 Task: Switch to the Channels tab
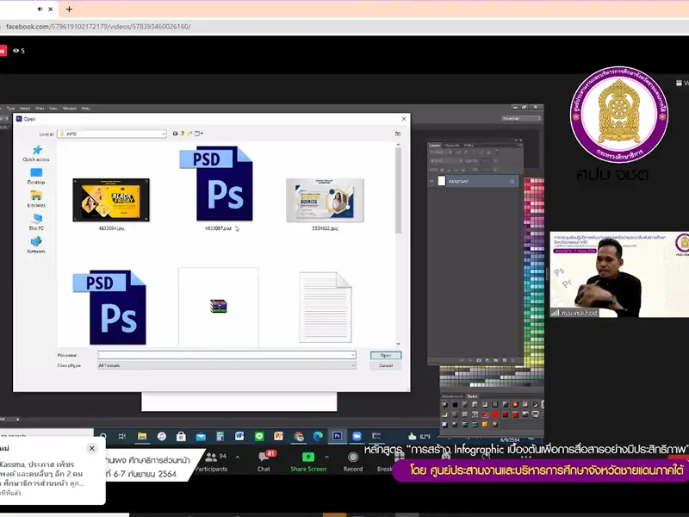[451, 145]
